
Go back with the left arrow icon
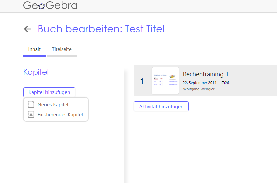point(27,29)
